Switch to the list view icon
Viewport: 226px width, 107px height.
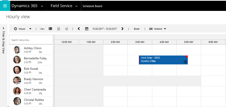[x=50, y=29]
